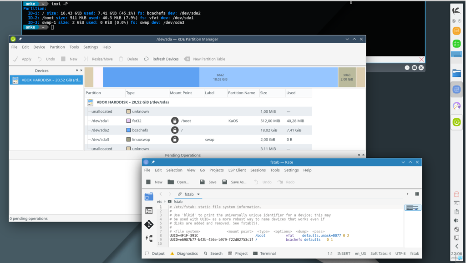Open the UTF-8 encoding selector
This screenshot has height=263, width=466.
click(x=400, y=253)
